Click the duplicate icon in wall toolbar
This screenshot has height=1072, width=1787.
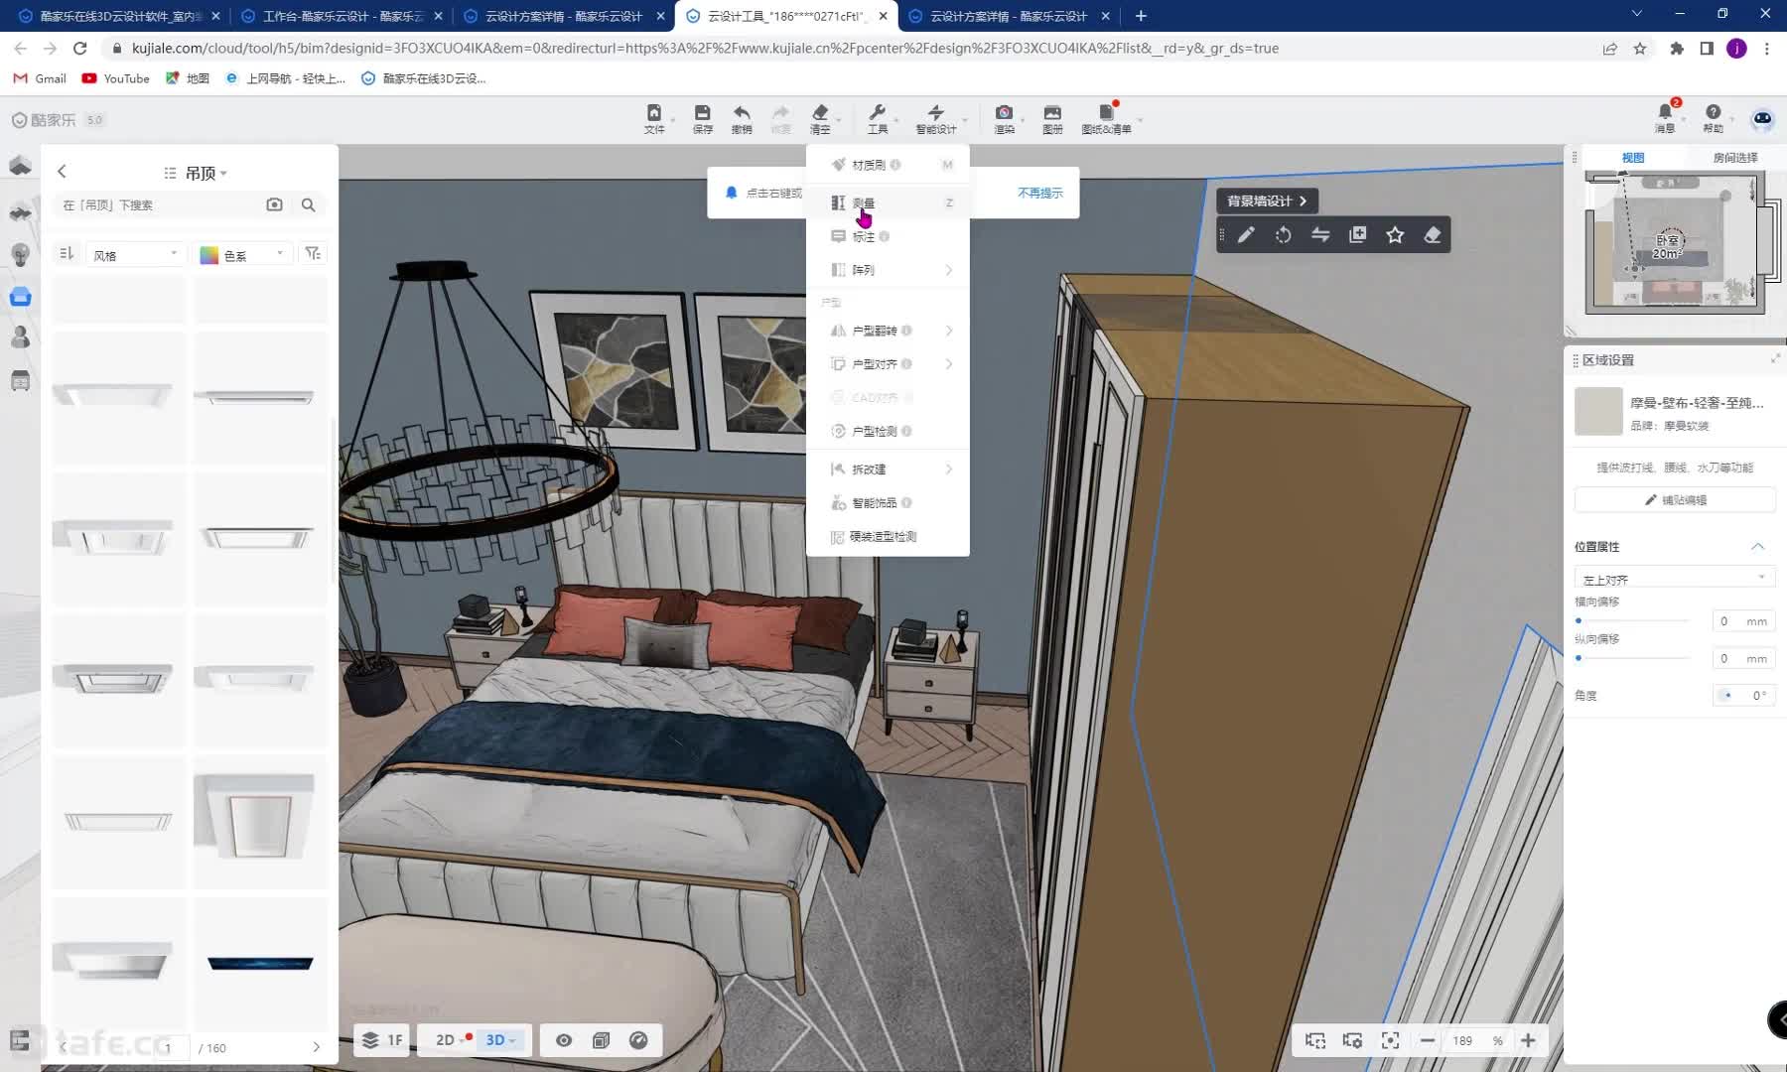point(1357,234)
